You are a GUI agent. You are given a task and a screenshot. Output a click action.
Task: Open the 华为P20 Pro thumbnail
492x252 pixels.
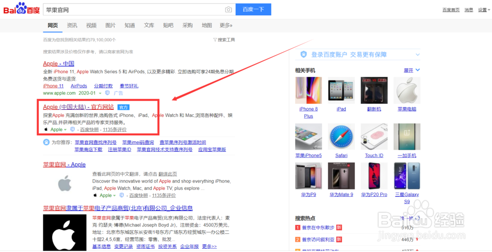click(374, 176)
